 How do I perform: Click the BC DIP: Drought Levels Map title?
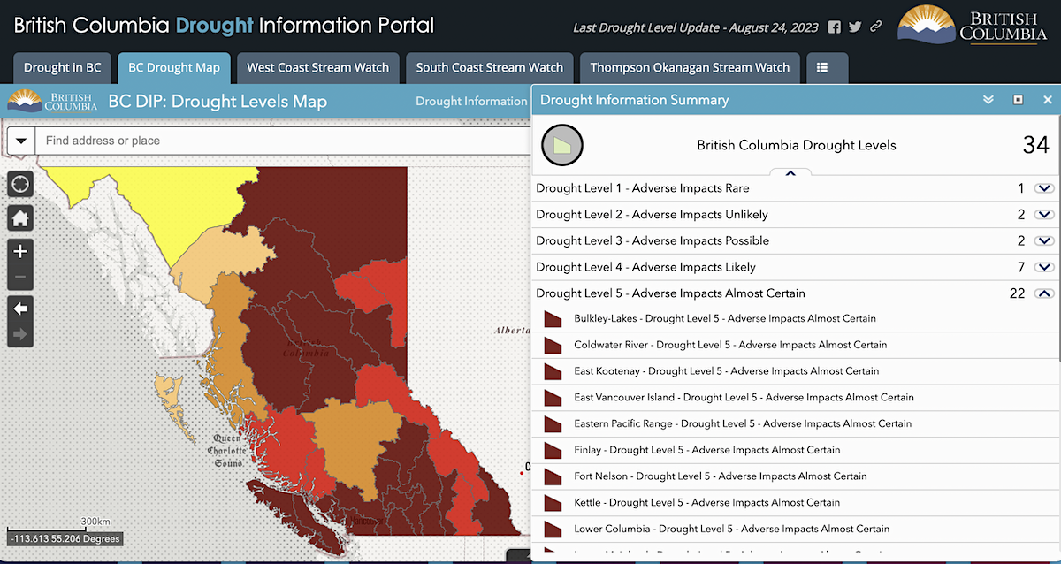click(x=218, y=101)
